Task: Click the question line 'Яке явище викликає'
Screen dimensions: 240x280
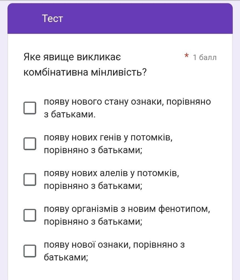Action: coord(72,57)
